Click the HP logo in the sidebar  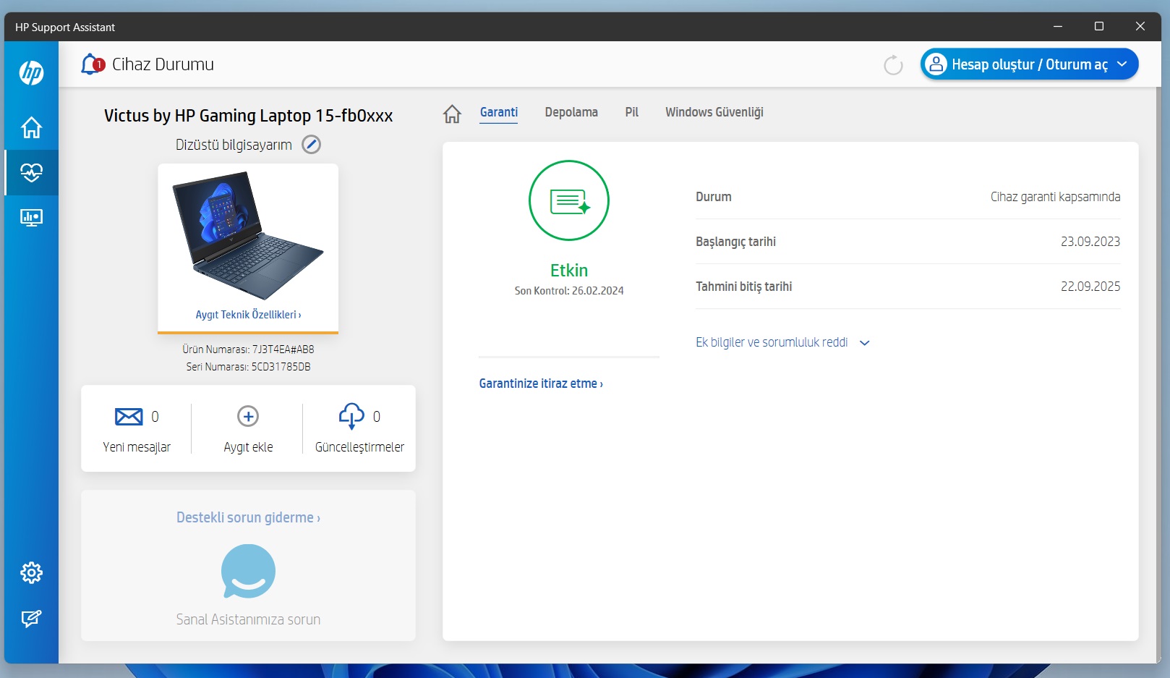[31, 72]
